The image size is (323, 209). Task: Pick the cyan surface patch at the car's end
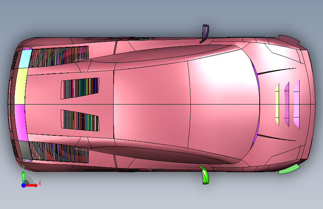tap(25, 59)
